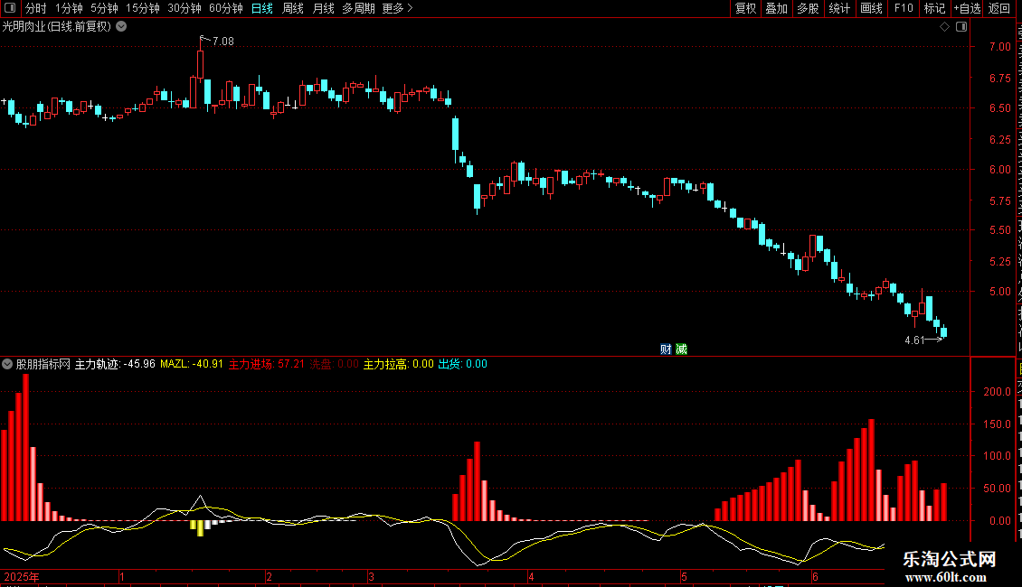This screenshot has height=587, width=1022.
Task: Click the 叠加 overlay button
Action: click(776, 8)
